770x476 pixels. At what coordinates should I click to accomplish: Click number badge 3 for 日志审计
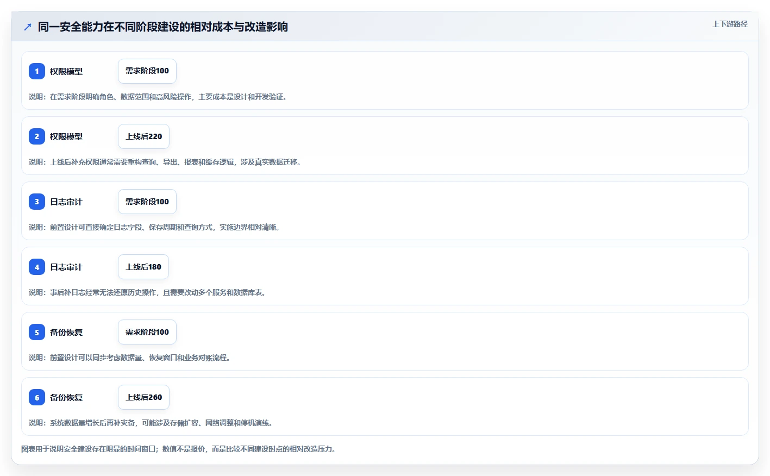click(37, 202)
